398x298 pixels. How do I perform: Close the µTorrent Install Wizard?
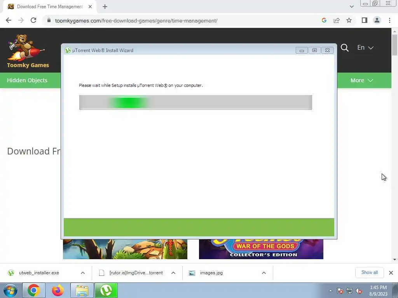tap(327, 50)
